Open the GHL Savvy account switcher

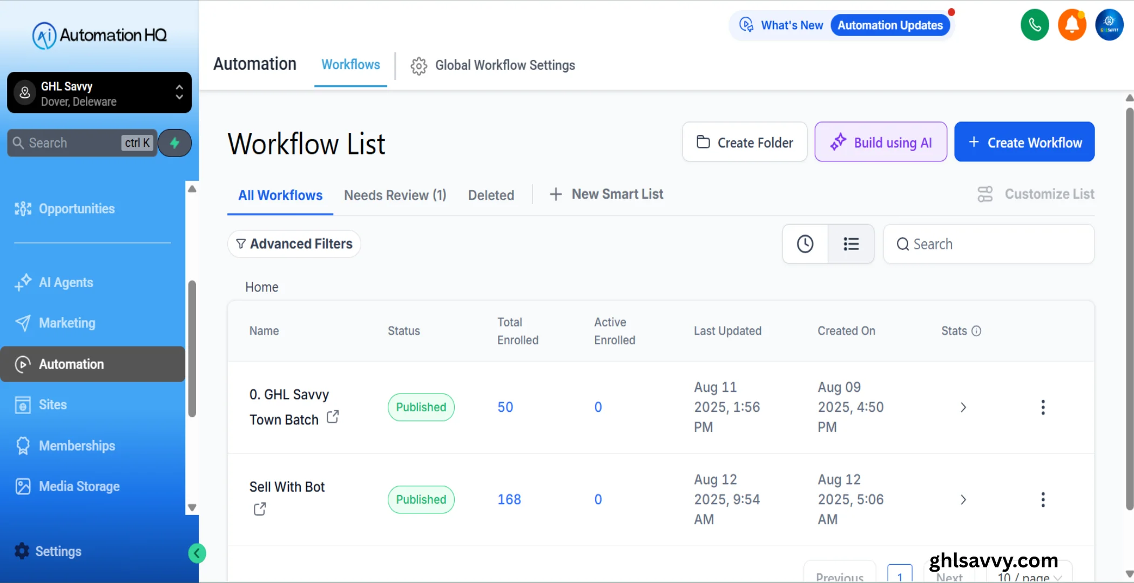coord(99,93)
